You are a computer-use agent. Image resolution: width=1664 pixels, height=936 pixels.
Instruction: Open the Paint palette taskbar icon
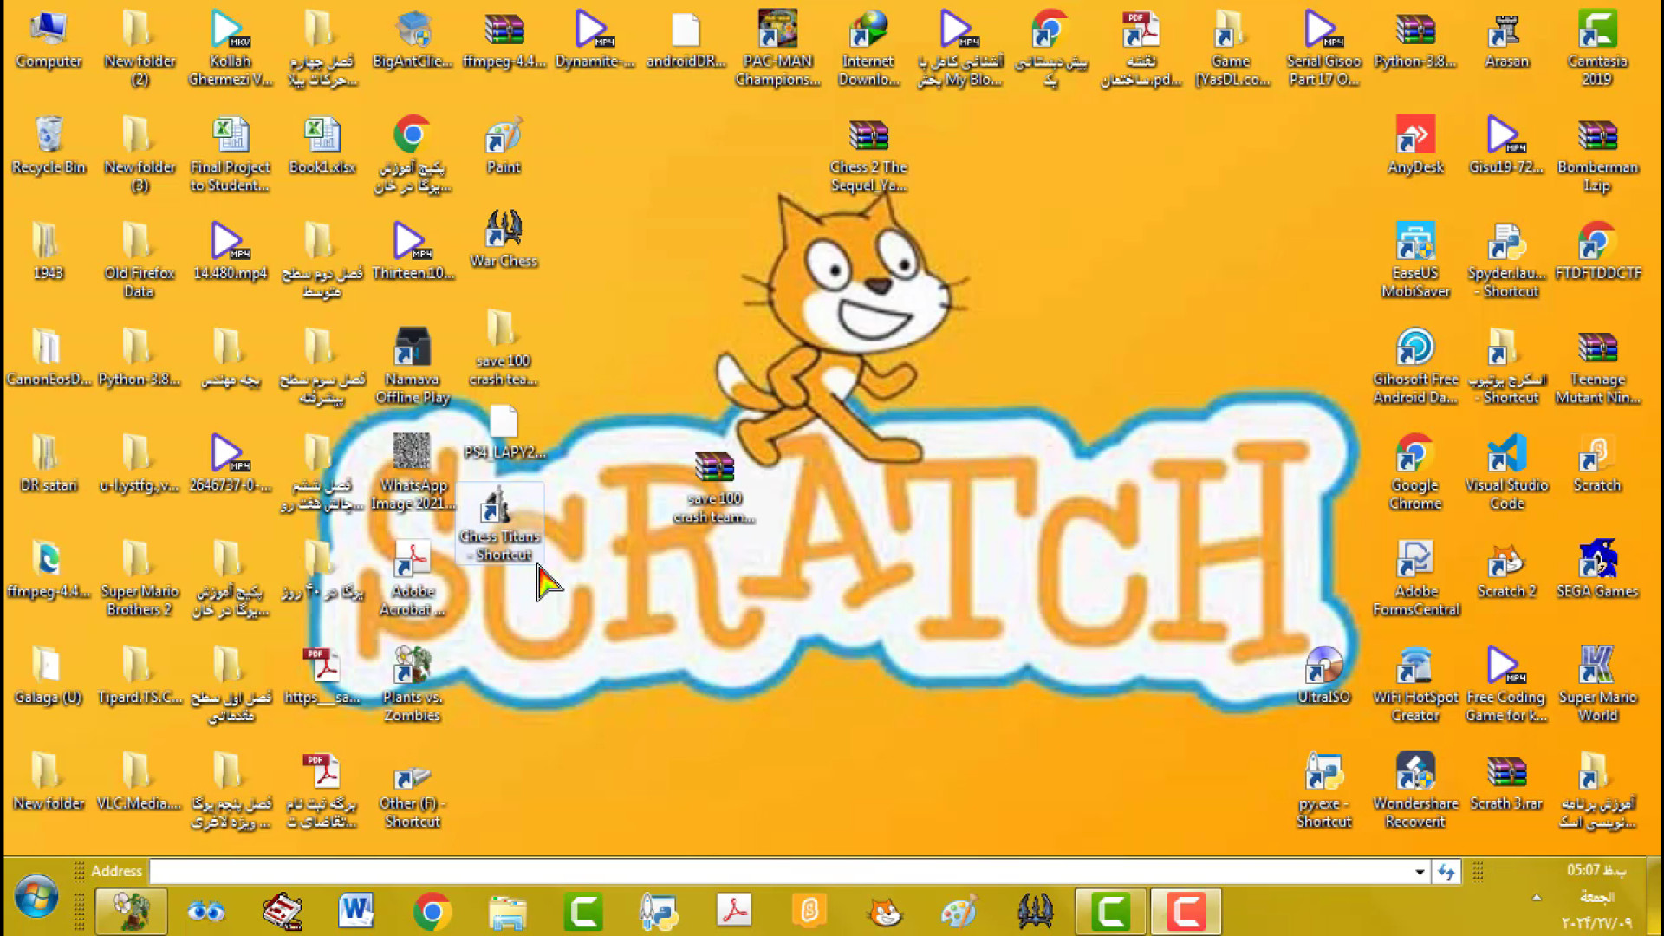959,911
